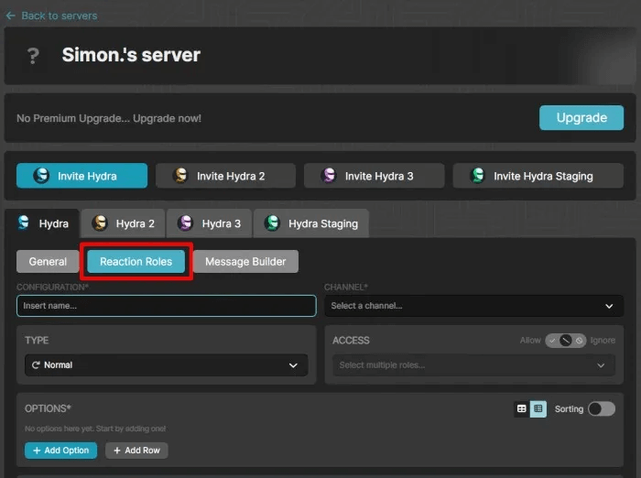Select the grid layout view icon in Options

pos(521,408)
